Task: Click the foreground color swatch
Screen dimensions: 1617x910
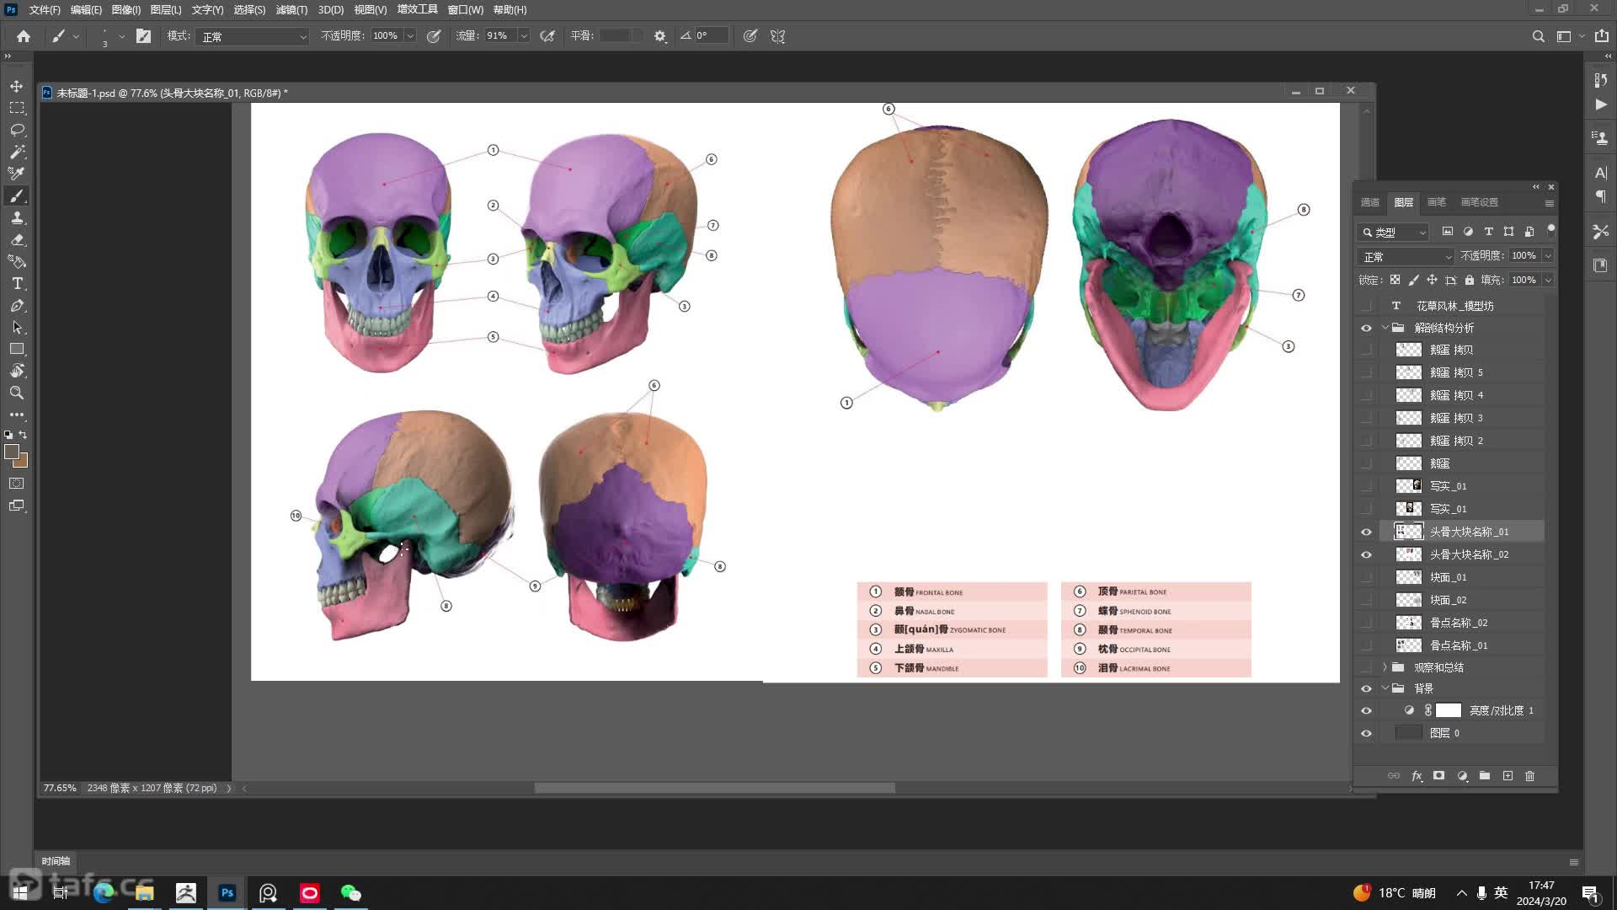Action: pyautogui.click(x=11, y=452)
